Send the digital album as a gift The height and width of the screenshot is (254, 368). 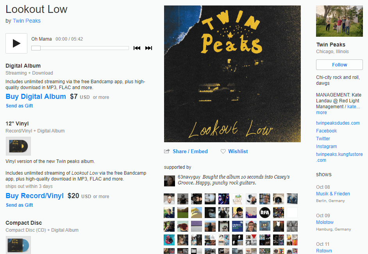[x=19, y=106]
